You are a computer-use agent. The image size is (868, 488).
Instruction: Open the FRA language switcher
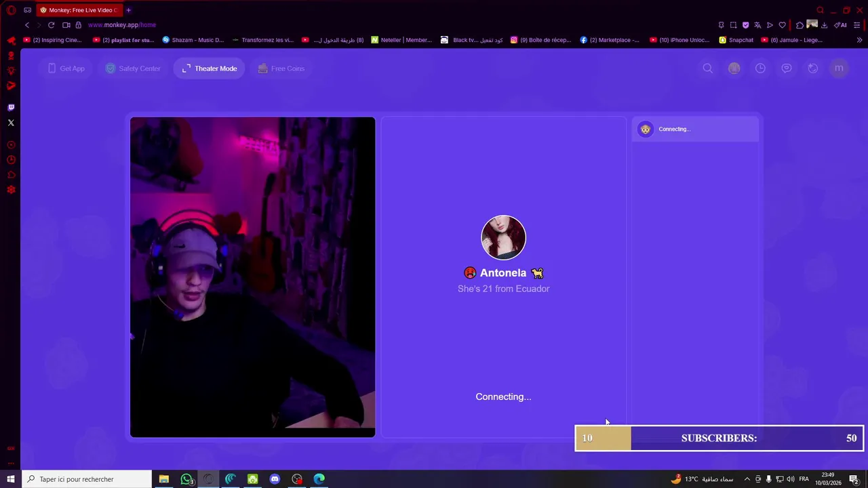pos(804,479)
